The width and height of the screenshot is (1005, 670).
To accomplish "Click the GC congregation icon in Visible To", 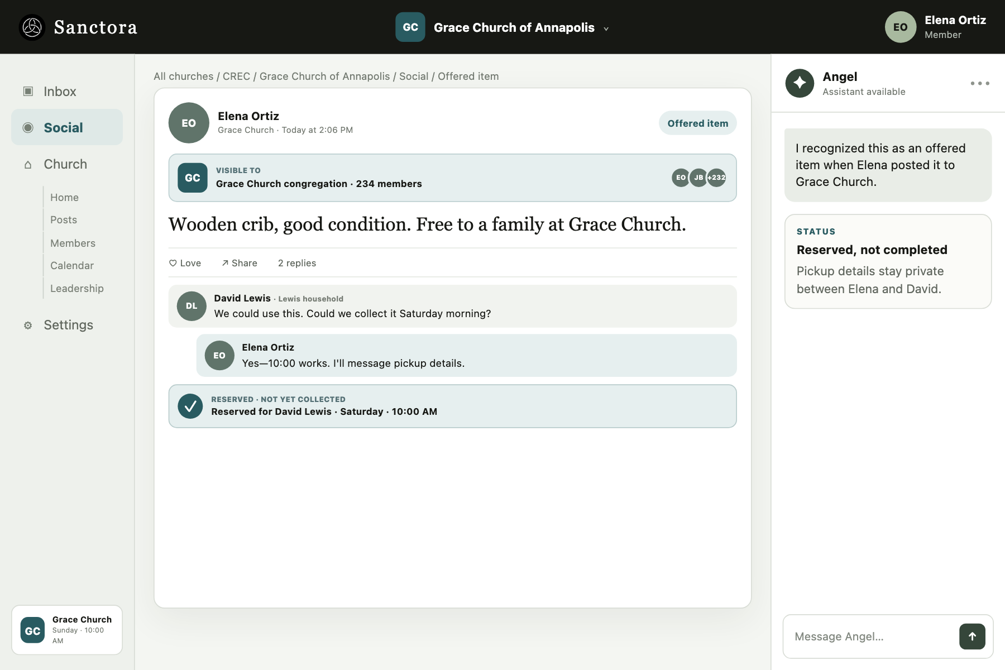I will tap(193, 178).
